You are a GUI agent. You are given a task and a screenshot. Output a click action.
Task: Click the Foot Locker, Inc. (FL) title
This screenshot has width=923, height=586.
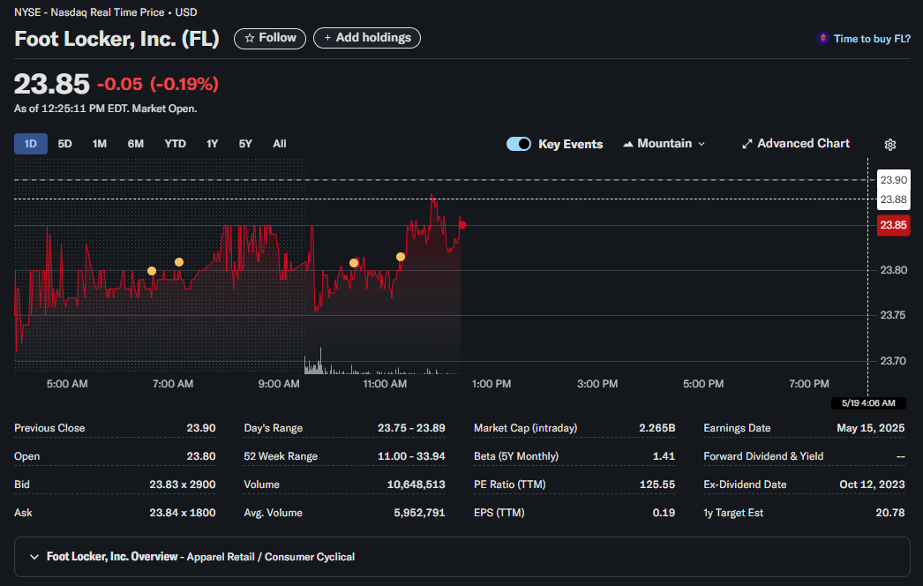[x=116, y=39]
